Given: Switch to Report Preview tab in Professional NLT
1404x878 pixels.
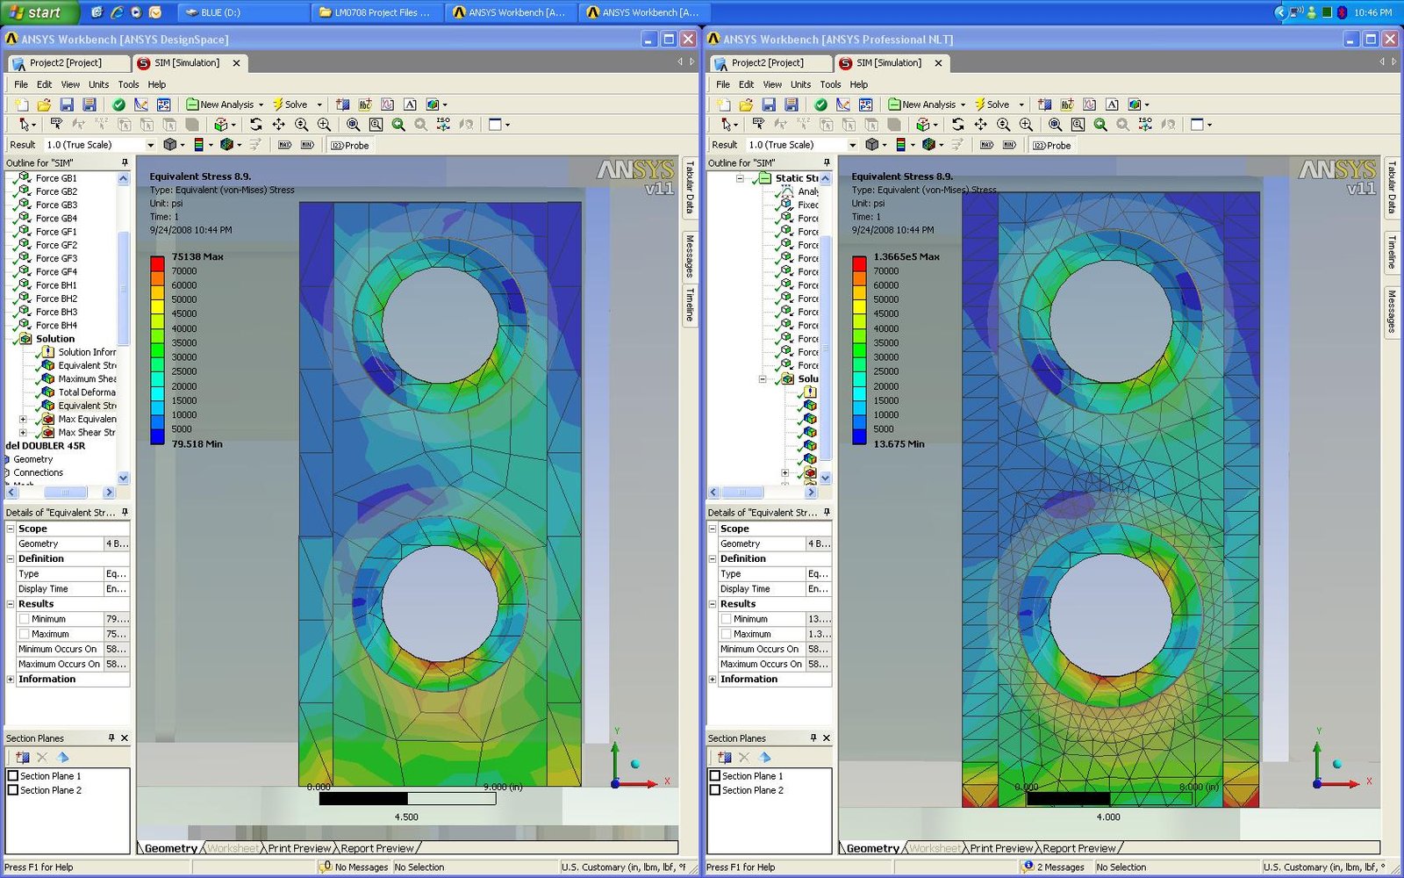Looking at the screenshot, I should (1079, 848).
